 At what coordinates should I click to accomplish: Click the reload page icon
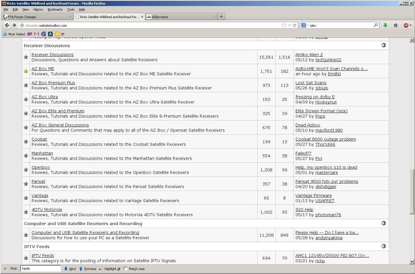[295, 25]
